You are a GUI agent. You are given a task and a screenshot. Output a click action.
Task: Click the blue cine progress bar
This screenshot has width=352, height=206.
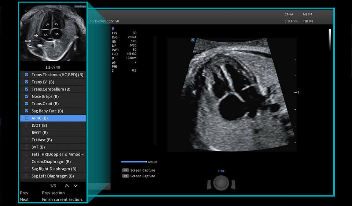134,161
